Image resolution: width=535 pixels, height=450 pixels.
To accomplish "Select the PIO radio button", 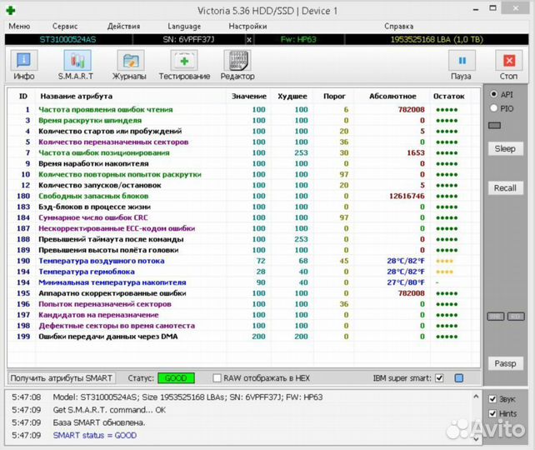I will (493, 108).
